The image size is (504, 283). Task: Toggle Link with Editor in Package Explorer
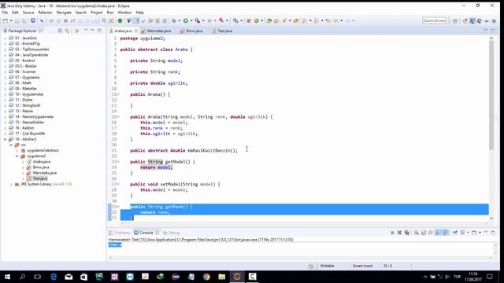(x=67, y=31)
